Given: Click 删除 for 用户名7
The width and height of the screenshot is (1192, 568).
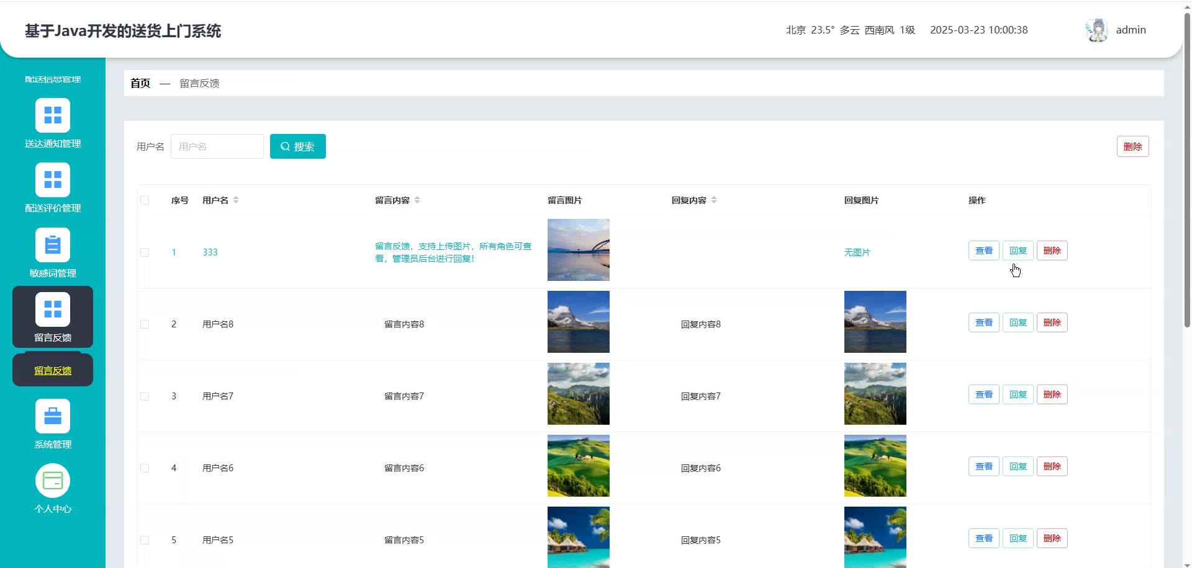Looking at the screenshot, I should pyautogui.click(x=1052, y=394).
